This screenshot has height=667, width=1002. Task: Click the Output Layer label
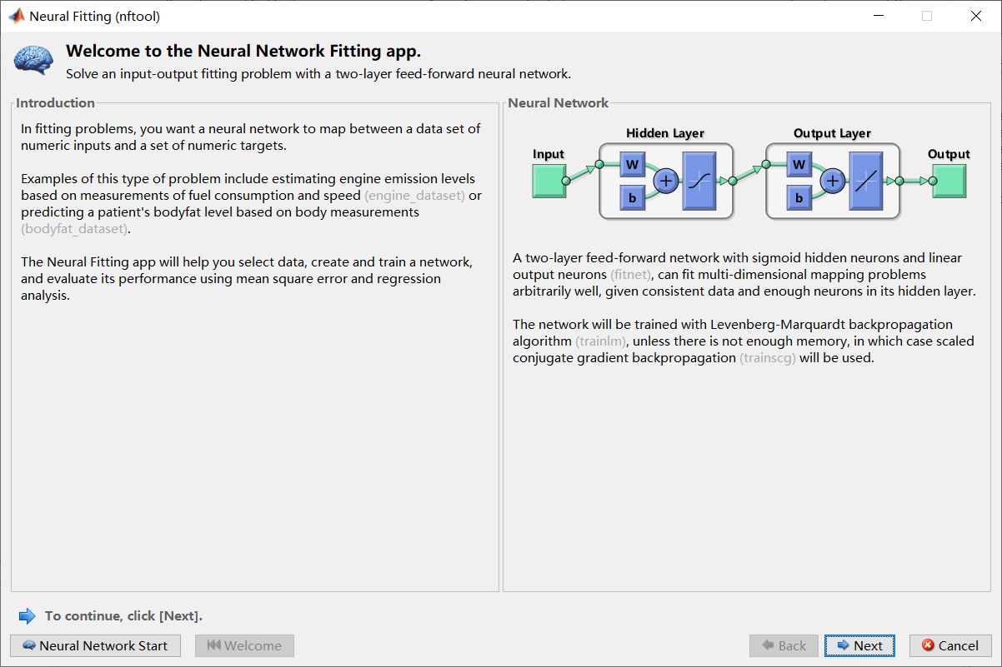pyautogui.click(x=832, y=133)
